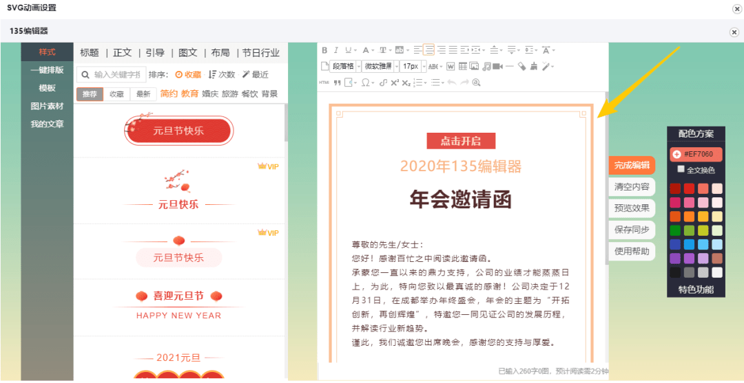The image size is (744, 383).
Task: Switch to HTML source view
Action: [x=324, y=83]
